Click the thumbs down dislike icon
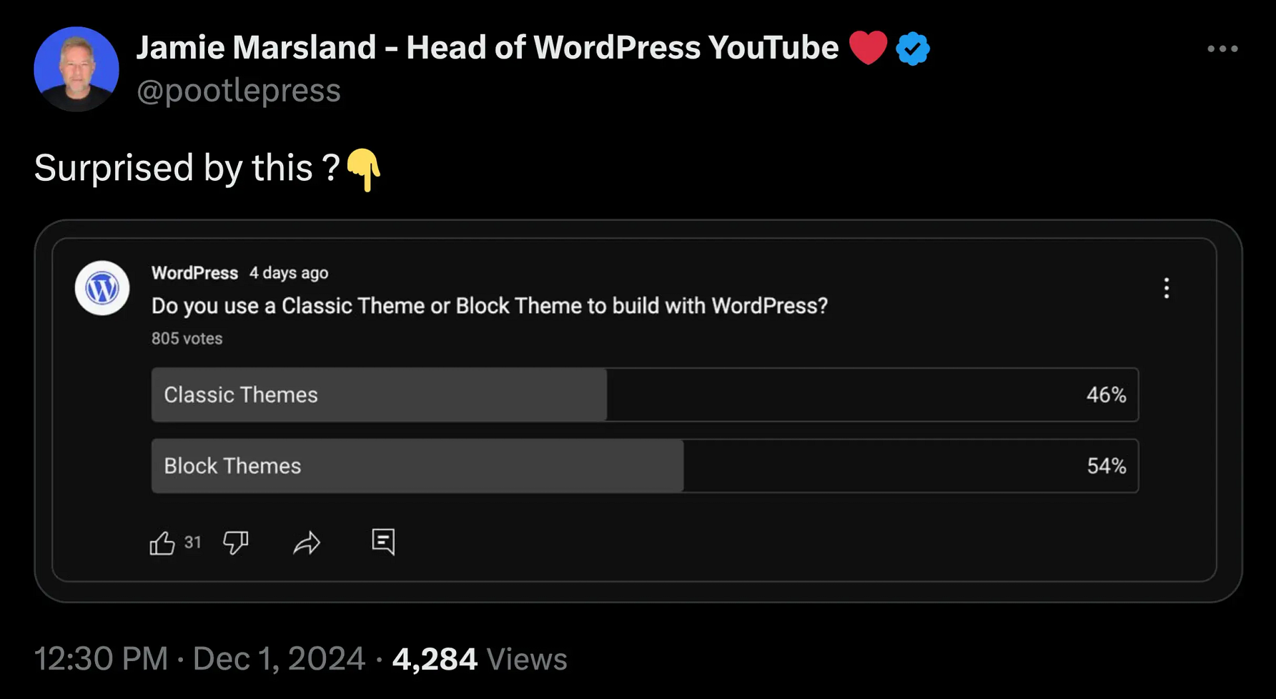1276x699 pixels. 235,543
